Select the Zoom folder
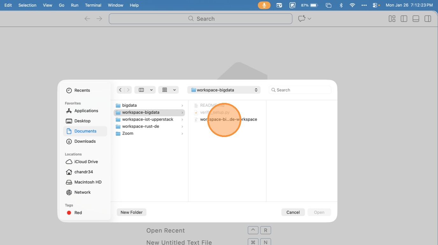 pyautogui.click(x=149, y=133)
